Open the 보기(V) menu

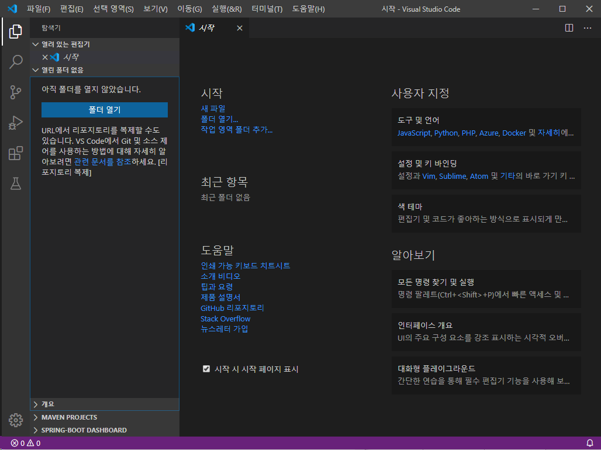(x=156, y=9)
